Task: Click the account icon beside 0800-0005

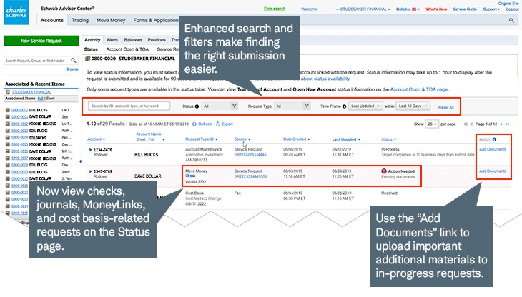Action: (x=8, y=144)
